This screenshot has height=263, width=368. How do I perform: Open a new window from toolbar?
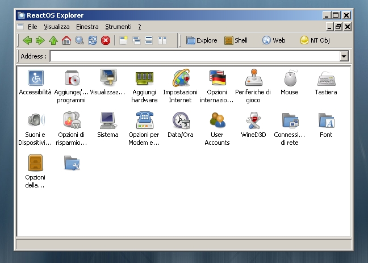tap(123, 40)
